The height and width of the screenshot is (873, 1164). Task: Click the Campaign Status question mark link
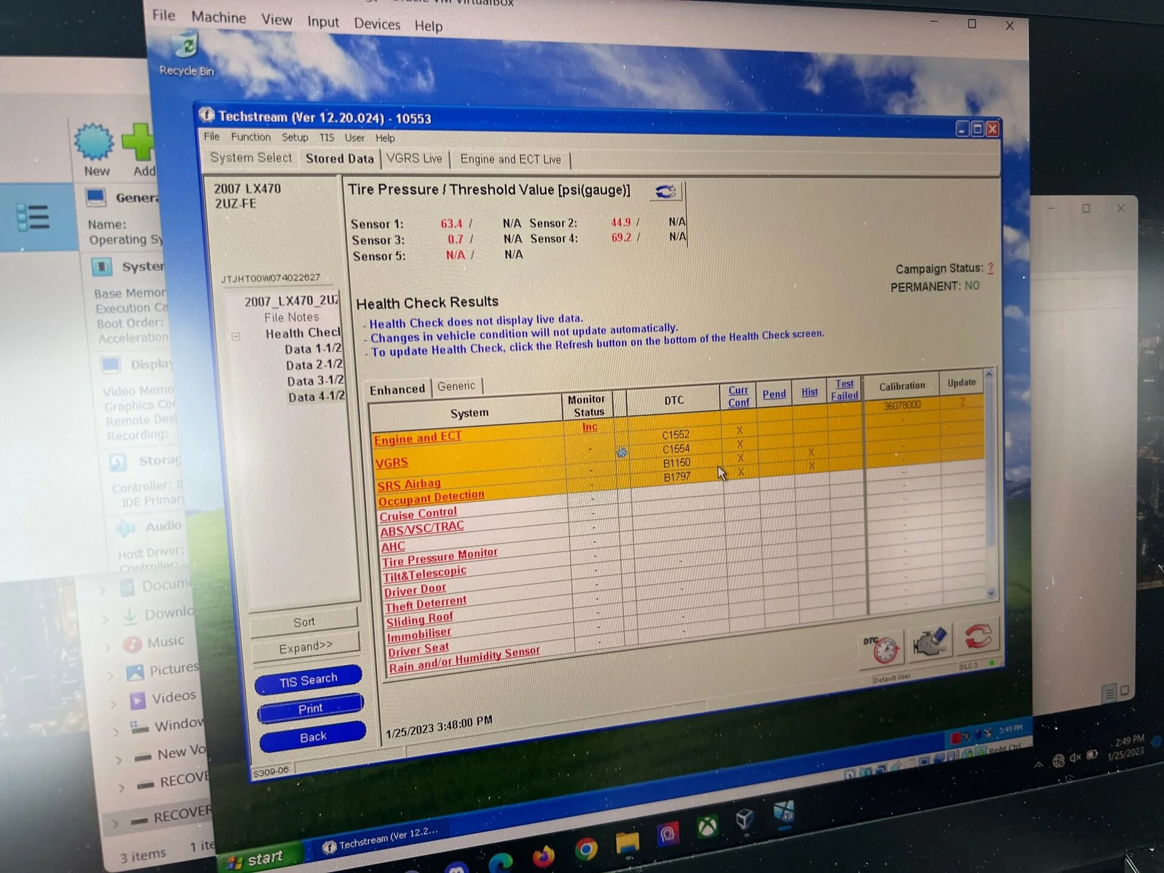tap(991, 268)
